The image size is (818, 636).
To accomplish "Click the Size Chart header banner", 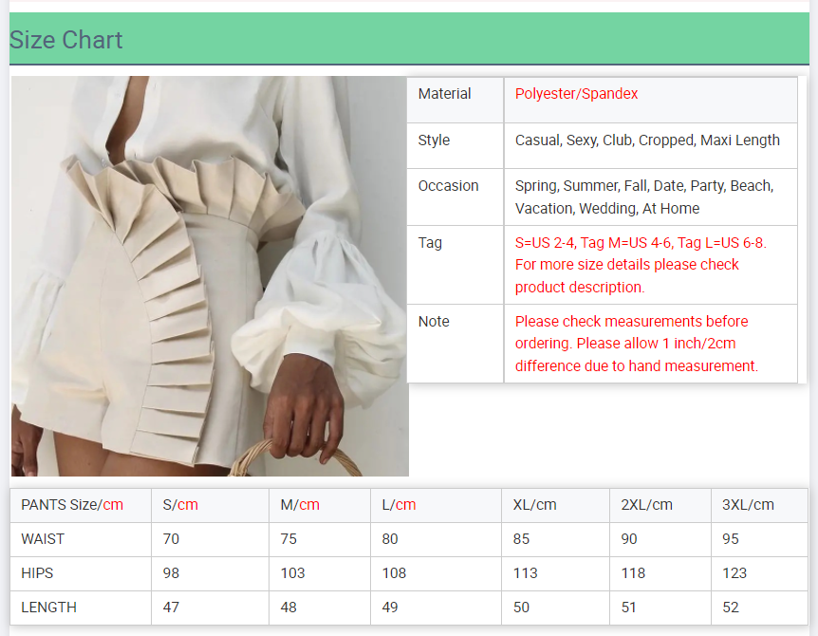I will click(66, 40).
